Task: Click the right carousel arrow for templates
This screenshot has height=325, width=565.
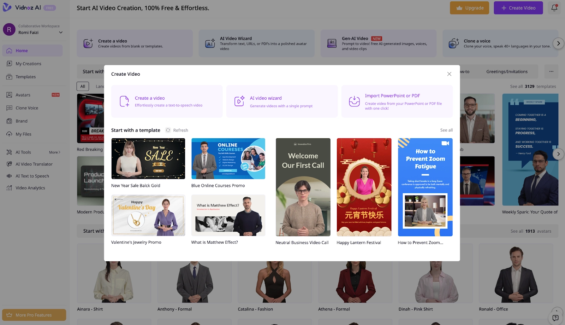Action: 558,154
